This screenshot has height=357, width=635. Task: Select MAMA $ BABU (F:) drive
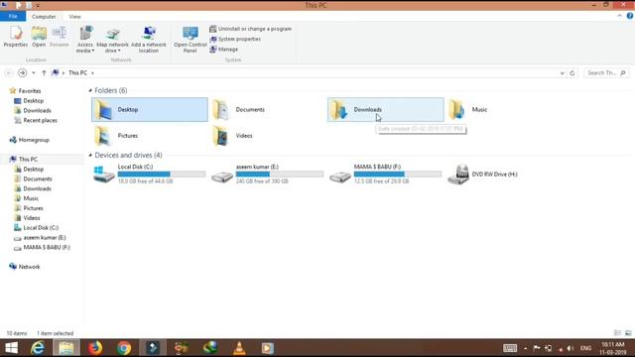point(386,175)
